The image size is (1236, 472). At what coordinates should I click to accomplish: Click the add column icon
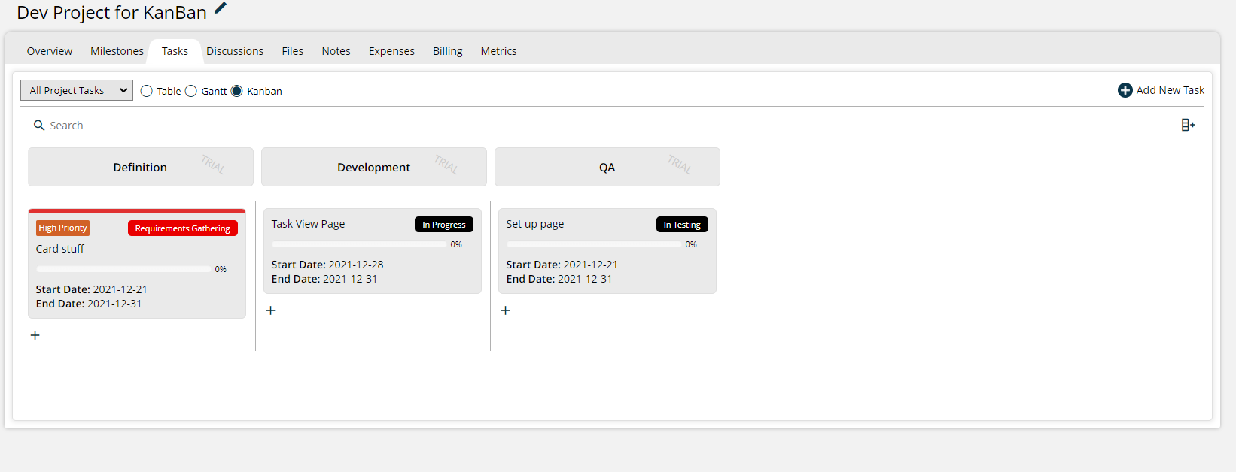pos(1188,125)
